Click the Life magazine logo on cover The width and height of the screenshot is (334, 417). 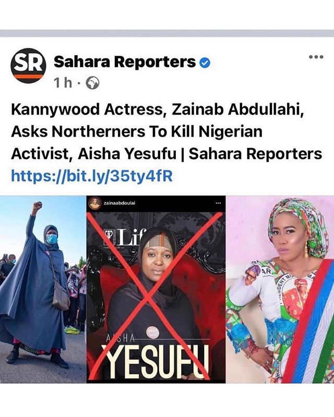(x=123, y=237)
